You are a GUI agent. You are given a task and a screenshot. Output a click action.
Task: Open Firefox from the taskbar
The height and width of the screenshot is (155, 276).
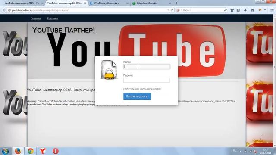tap(18, 151)
